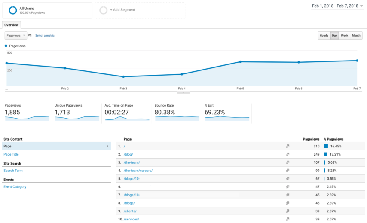367x223 pixels.
Task: Open the date range picker dropdown
Action: coord(338,6)
